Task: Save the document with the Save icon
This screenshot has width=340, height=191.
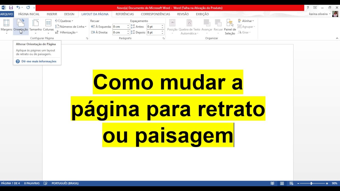Action: tap(11, 8)
